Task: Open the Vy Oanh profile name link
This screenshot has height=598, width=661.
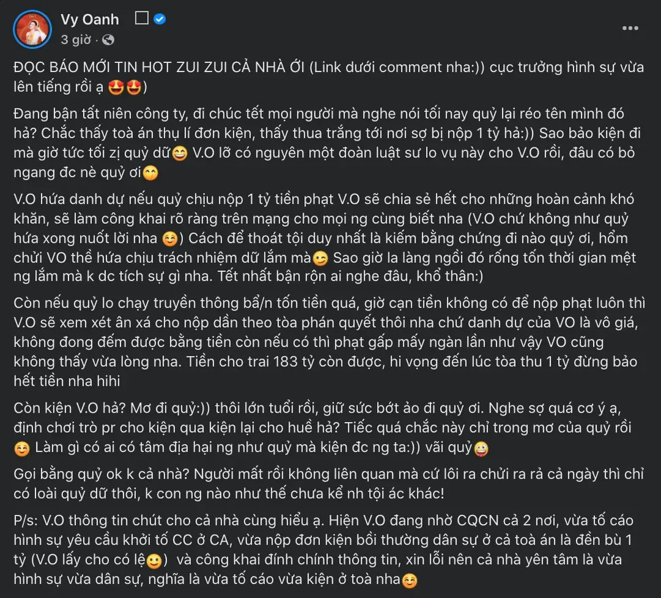Action: coord(89,20)
